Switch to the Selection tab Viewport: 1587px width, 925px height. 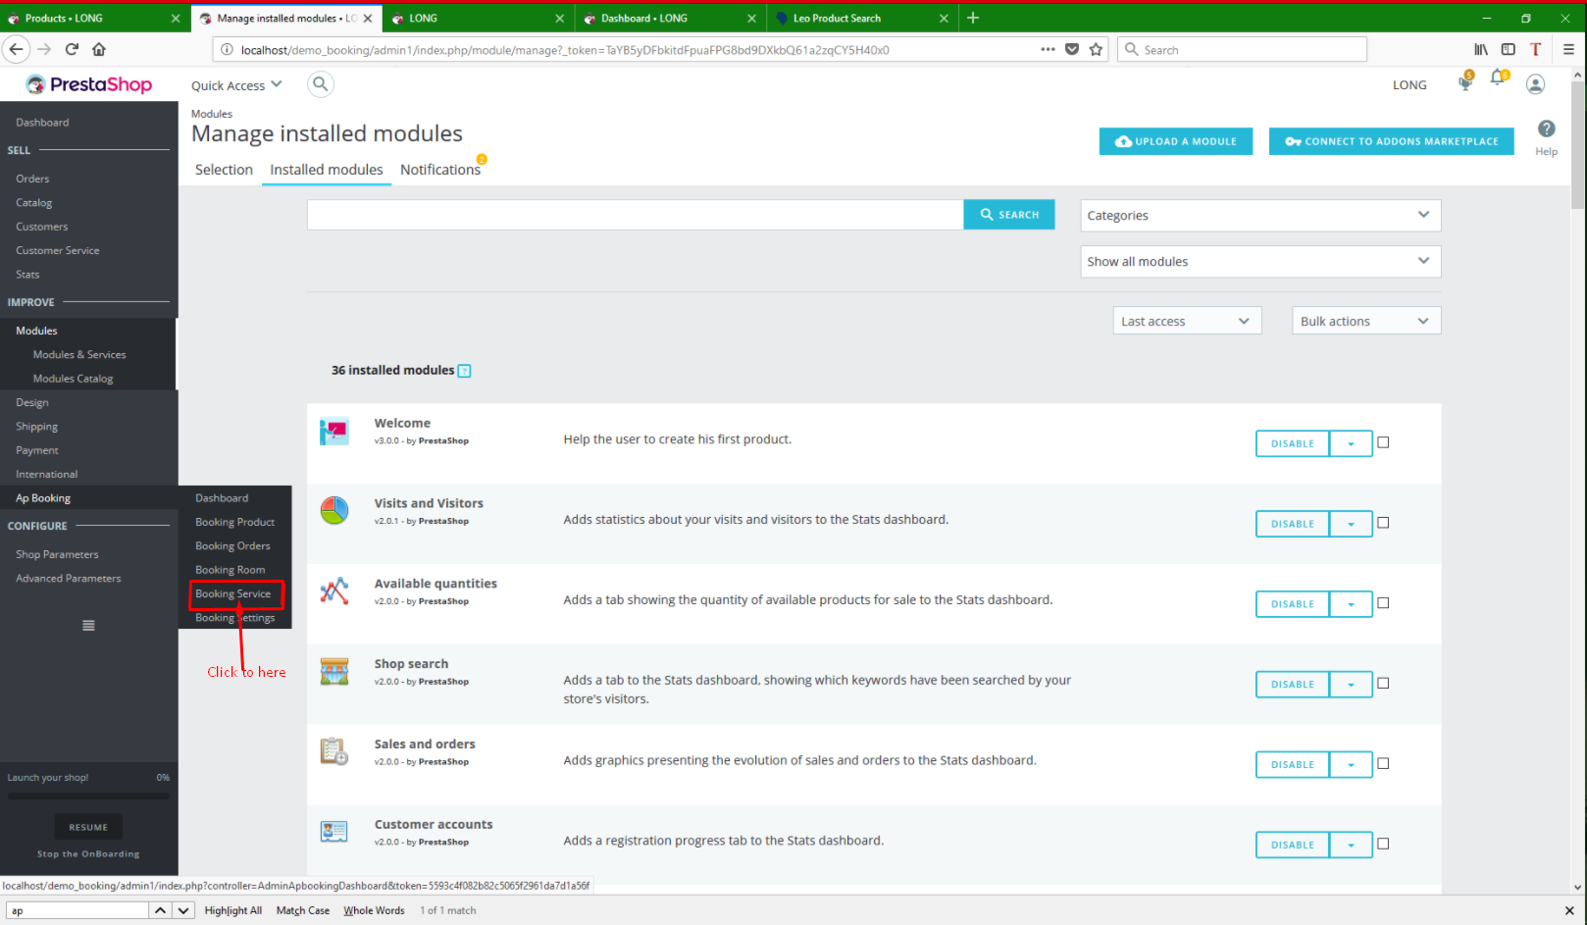224,170
